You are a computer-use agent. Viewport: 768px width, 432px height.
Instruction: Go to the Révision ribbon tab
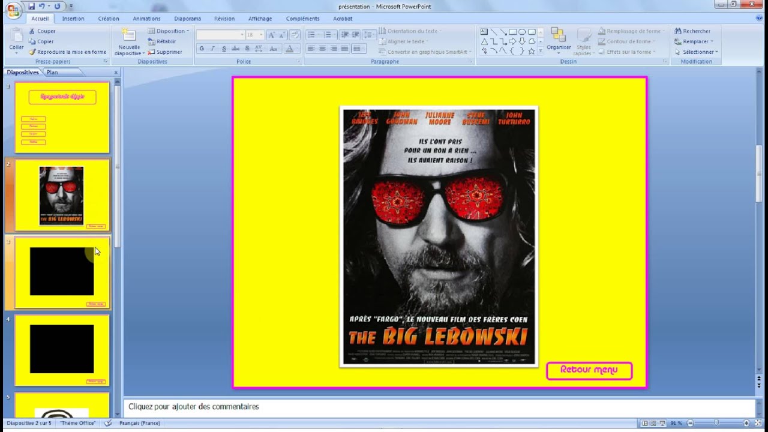(224, 19)
